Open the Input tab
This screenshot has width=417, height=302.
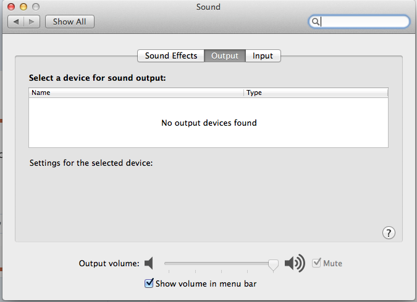coord(263,55)
